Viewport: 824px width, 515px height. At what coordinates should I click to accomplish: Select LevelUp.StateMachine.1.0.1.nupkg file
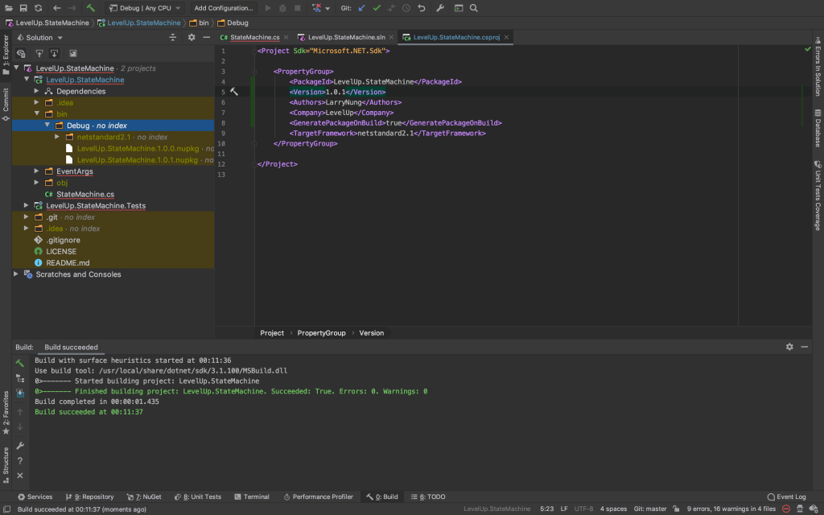137,160
